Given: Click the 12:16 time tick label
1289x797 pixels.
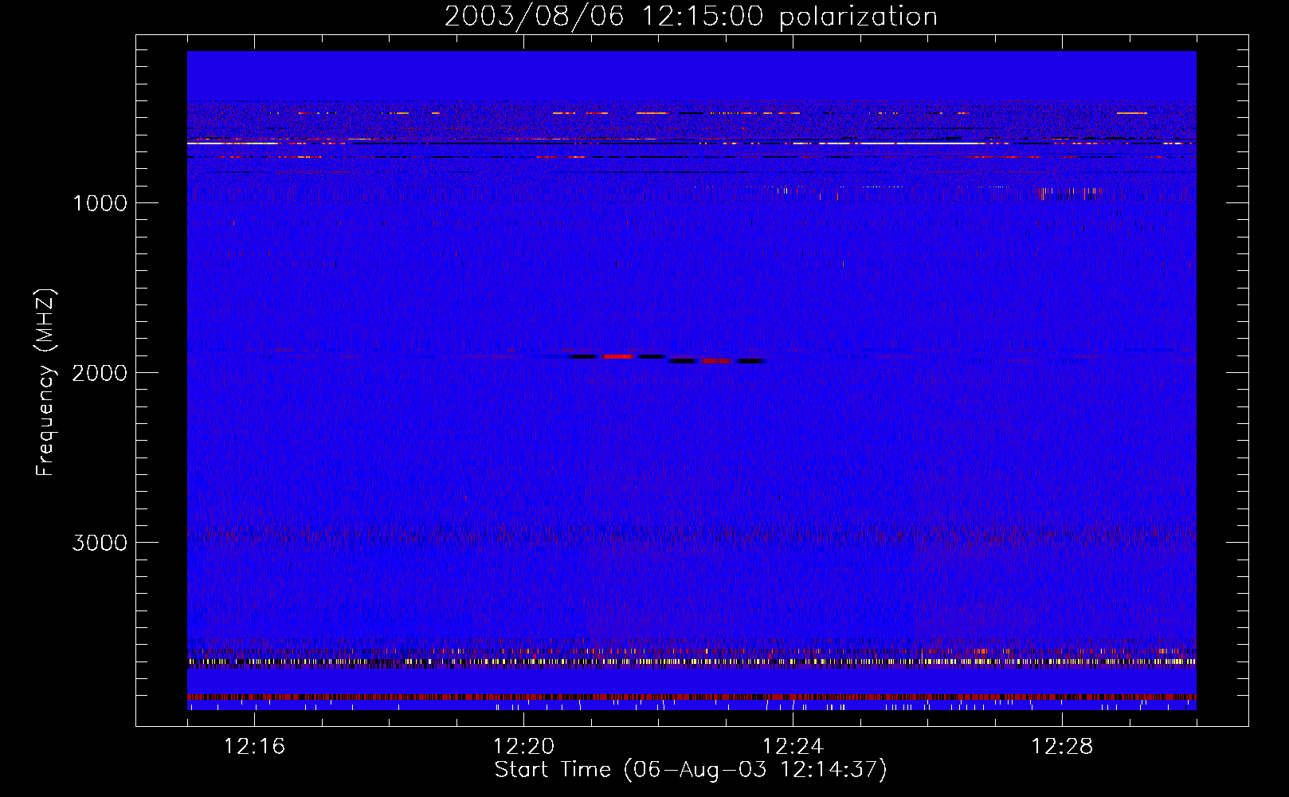Looking at the screenshot, I should point(254,746).
